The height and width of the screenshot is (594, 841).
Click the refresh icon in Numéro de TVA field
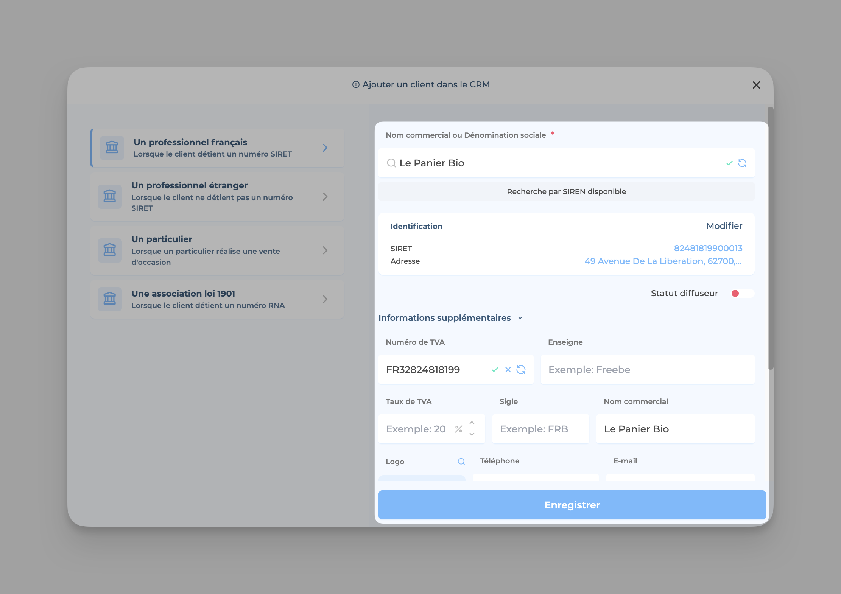[x=521, y=370]
